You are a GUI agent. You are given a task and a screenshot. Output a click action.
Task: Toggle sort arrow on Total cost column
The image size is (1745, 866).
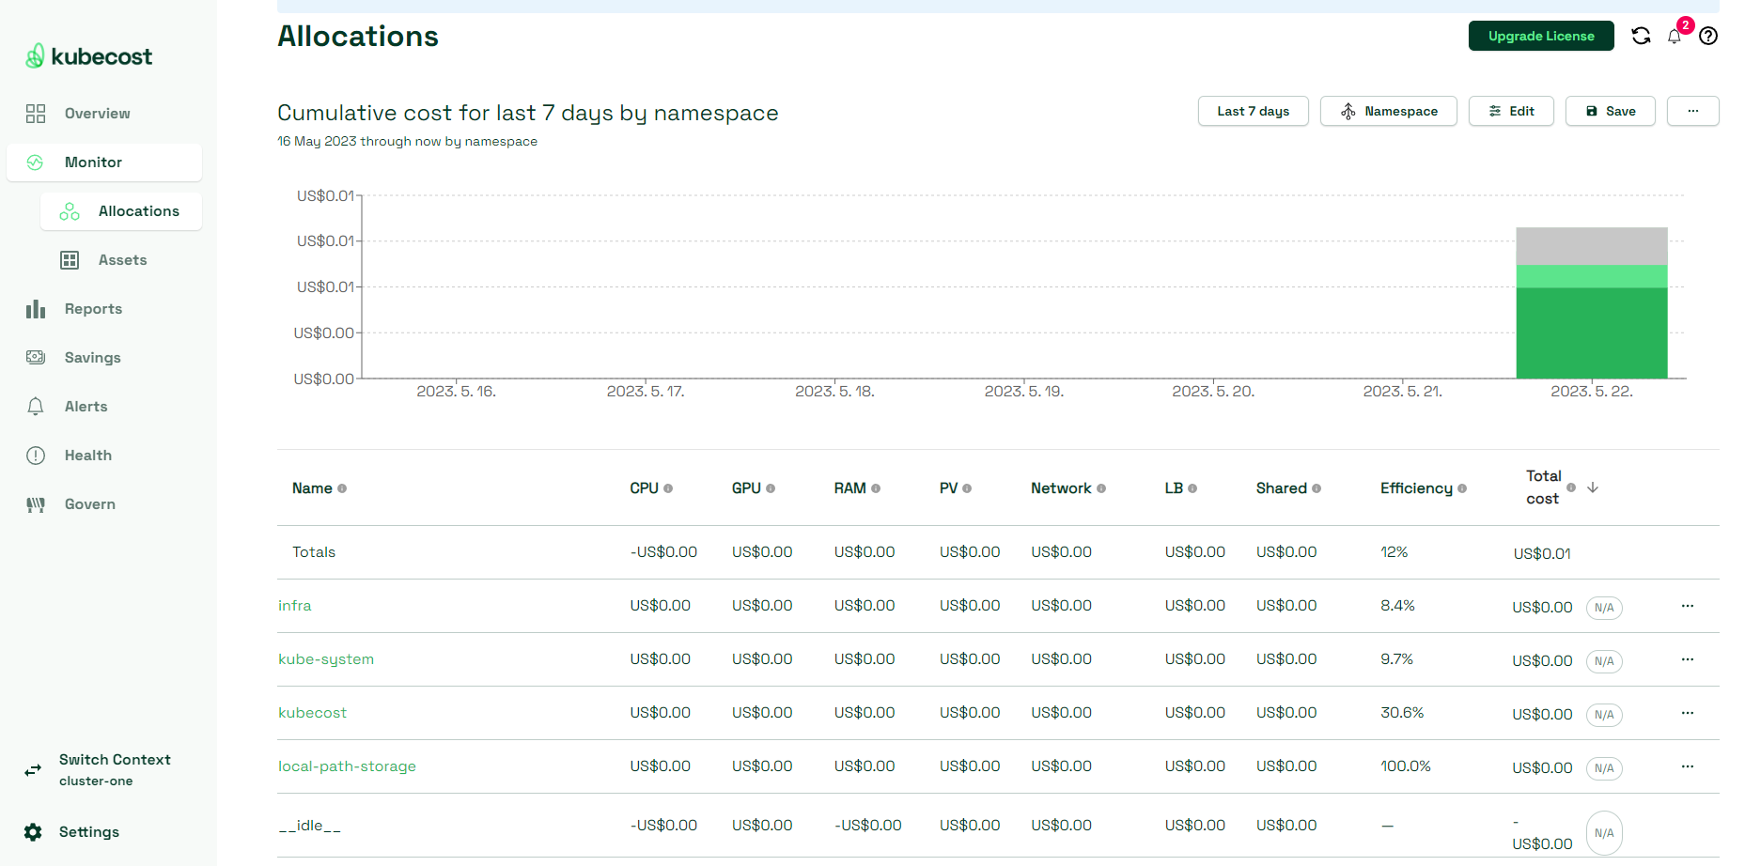click(x=1593, y=487)
